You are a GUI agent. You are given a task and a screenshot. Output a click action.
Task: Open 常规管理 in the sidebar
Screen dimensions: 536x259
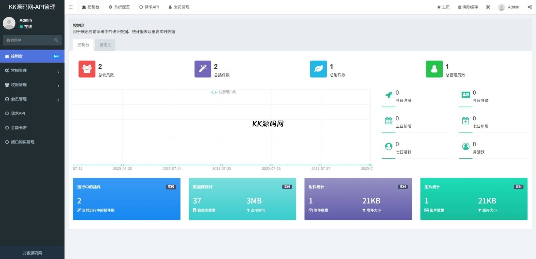(32, 71)
